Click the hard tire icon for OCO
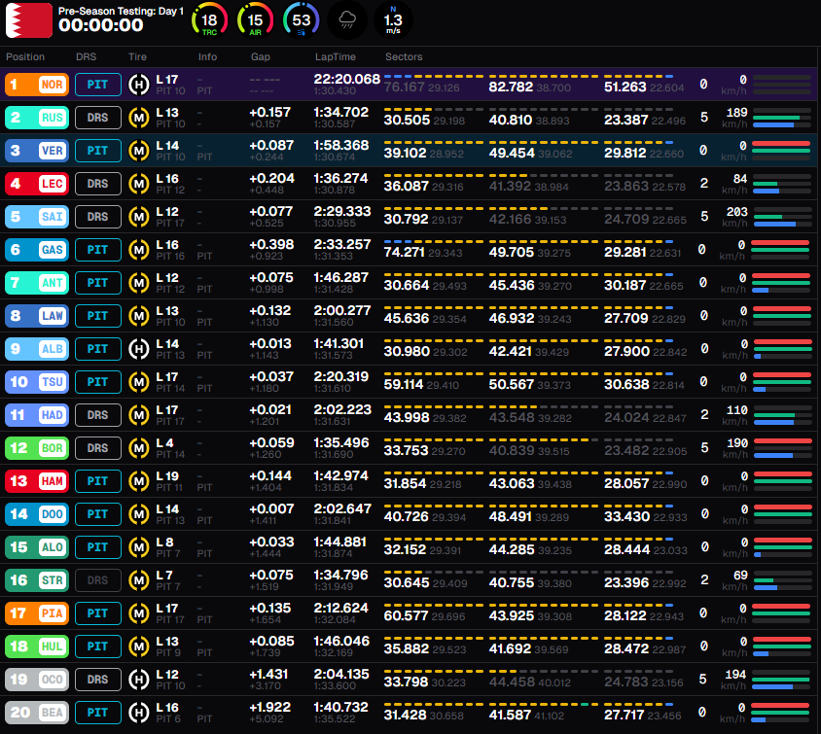 tap(139, 680)
